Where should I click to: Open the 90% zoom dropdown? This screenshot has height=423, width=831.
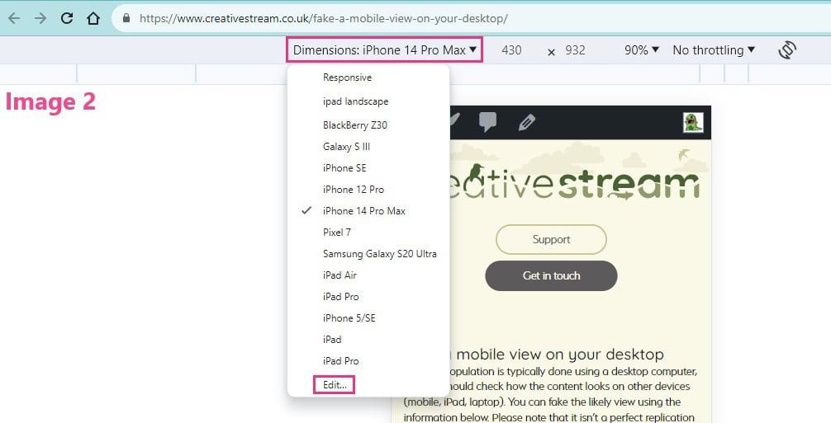(x=641, y=50)
